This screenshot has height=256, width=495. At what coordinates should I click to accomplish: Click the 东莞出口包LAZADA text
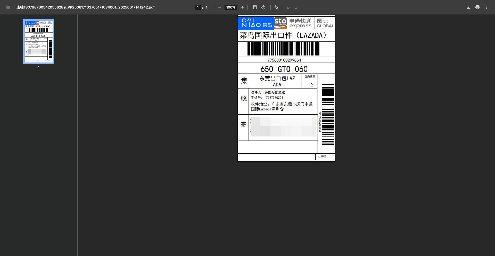click(x=277, y=81)
